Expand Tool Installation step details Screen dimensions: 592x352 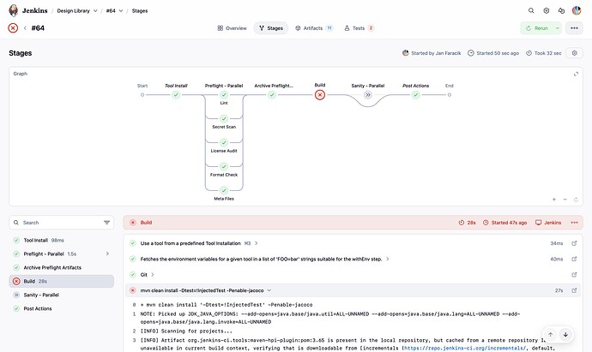coord(256,243)
